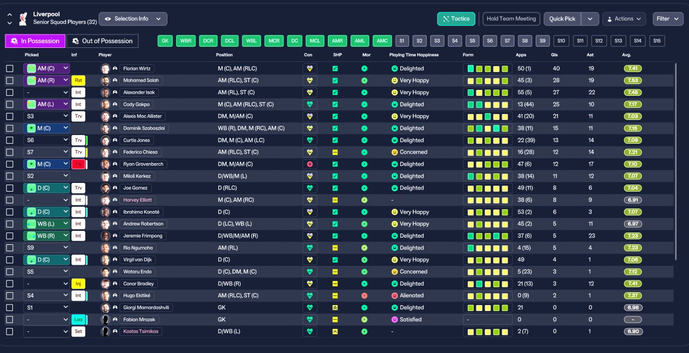The height and width of the screenshot is (353, 689).
Task: Click Kostas Tsimikas's yellow sharpness arrow icon
Action: 335,331
